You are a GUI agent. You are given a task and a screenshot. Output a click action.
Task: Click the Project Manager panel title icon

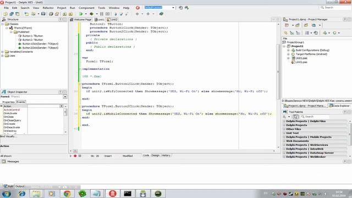285,20
